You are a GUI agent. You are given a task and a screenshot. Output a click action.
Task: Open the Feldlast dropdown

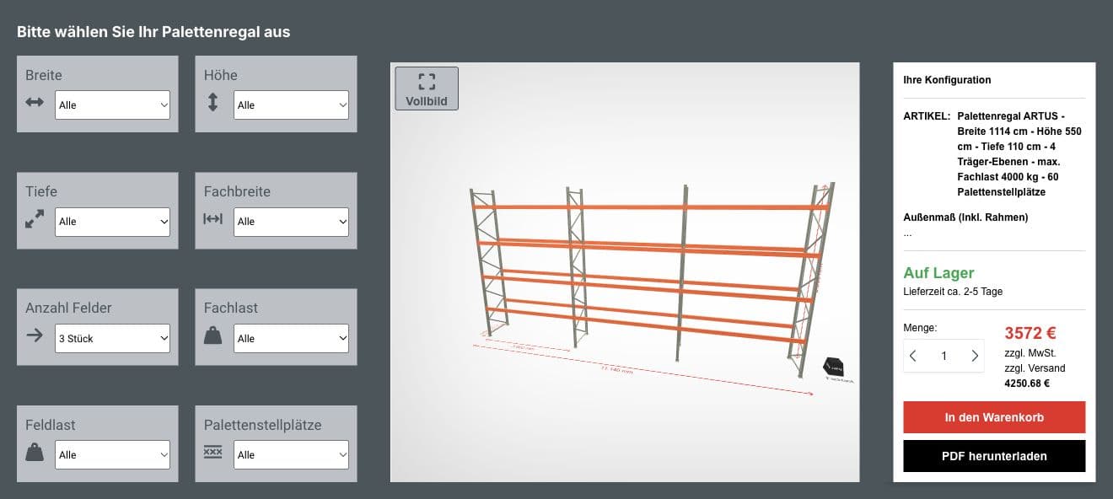[x=113, y=455]
